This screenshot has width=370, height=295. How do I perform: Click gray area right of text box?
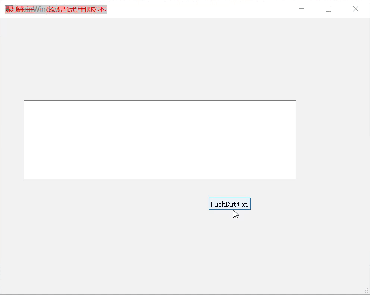coord(333,140)
